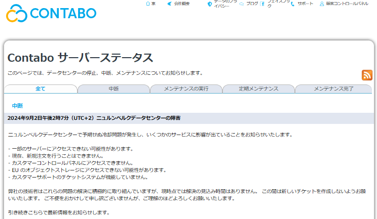The width and height of the screenshot is (377, 219).
Task: Select the 全て tab
Action: tap(41, 89)
